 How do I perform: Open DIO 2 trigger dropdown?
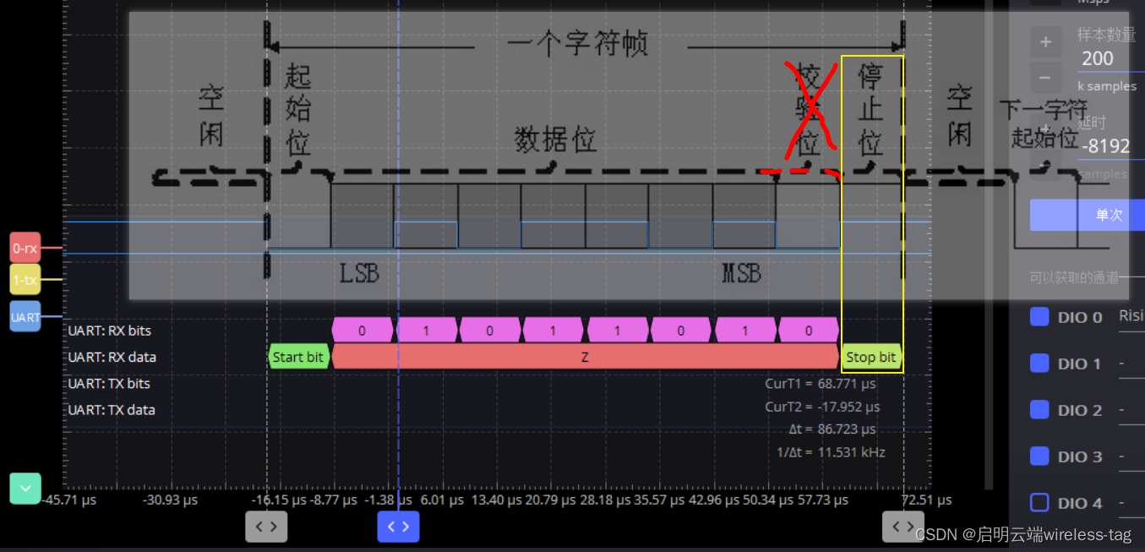pyautogui.click(x=1131, y=410)
